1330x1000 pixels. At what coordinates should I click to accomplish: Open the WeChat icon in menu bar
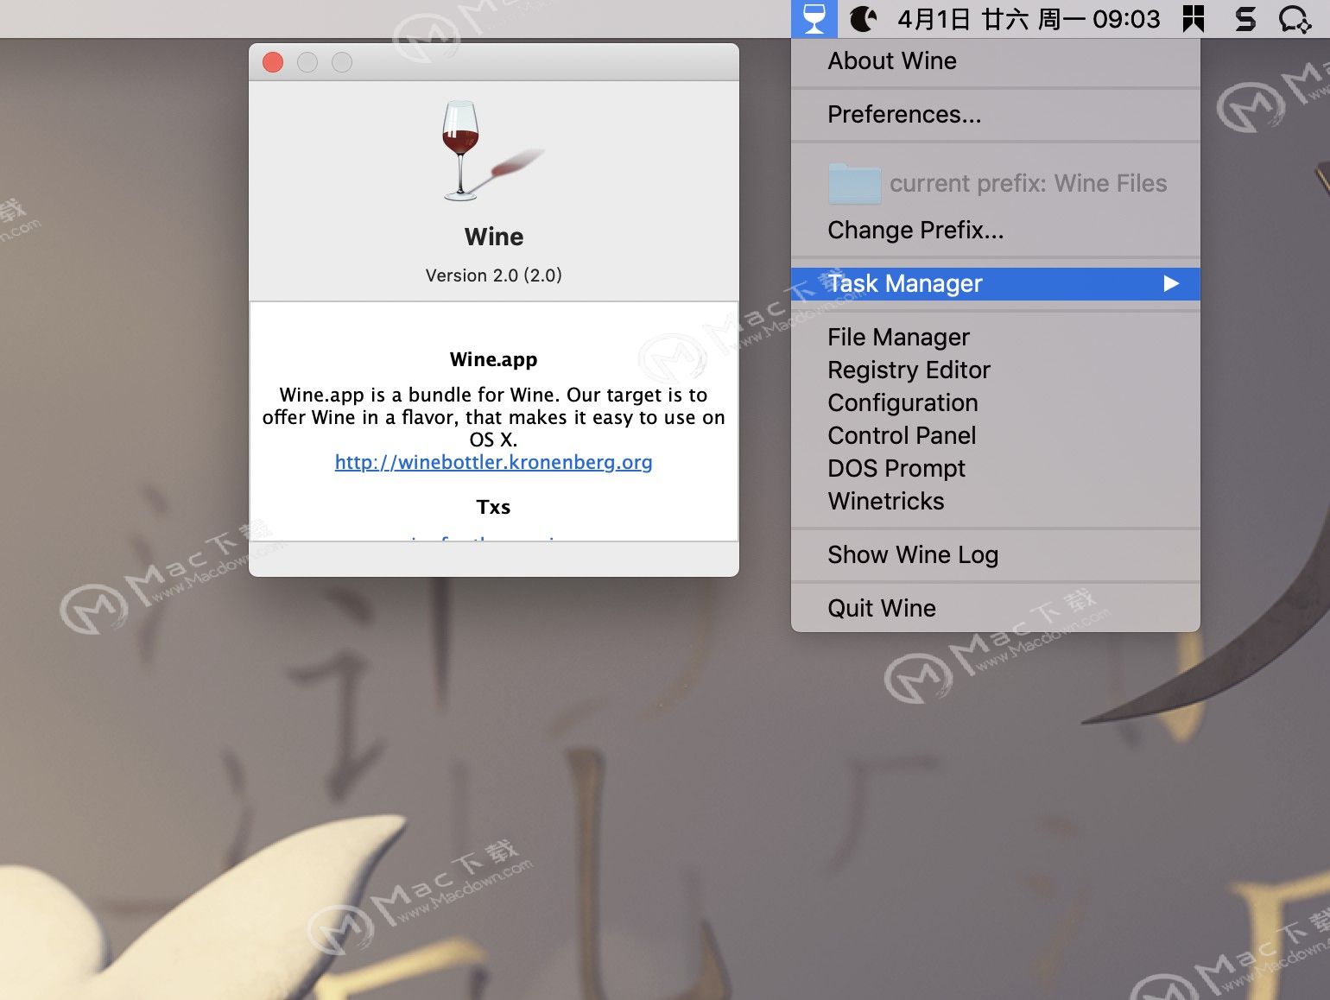pos(1295,18)
